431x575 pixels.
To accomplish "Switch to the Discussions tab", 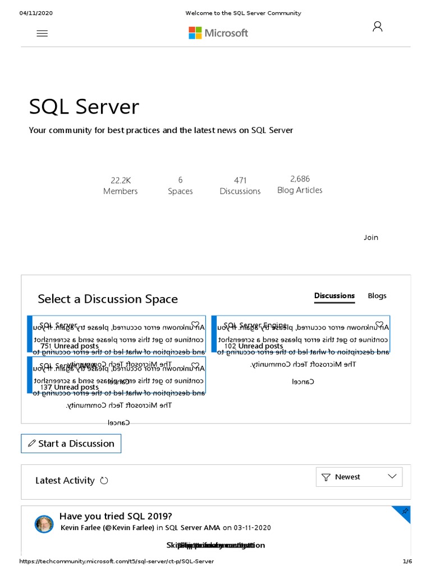I will (334, 296).
